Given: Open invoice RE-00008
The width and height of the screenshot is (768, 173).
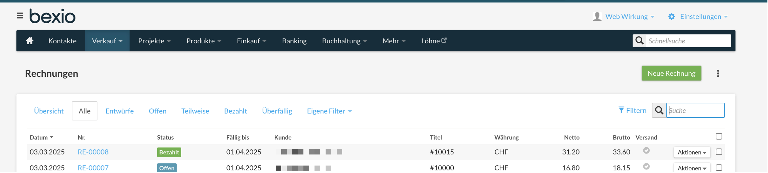Looking at the screenshot, I should coord(93,152).
